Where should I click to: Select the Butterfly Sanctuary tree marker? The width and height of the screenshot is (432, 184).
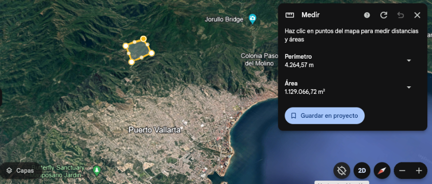click(x=96, y=171)
